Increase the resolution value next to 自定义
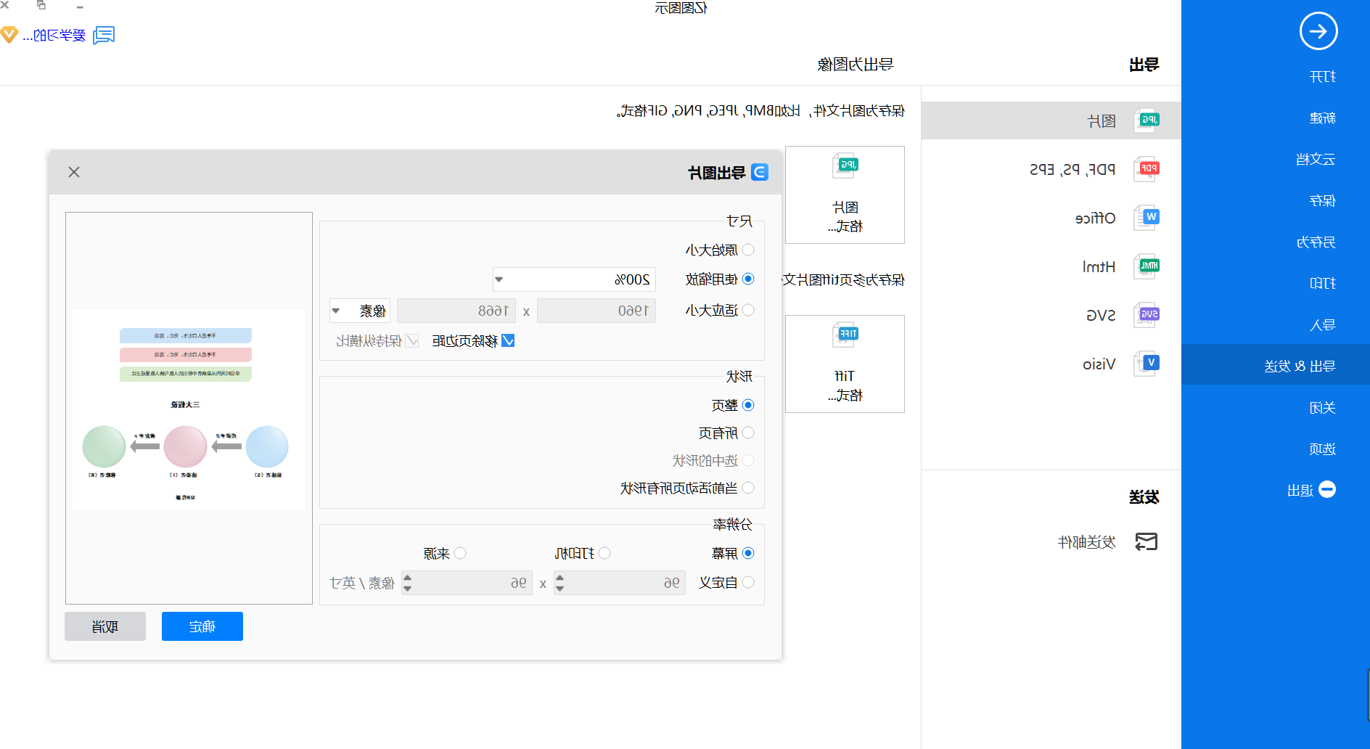This screenshot has height=749, width=1370. (x=559, y=578)
